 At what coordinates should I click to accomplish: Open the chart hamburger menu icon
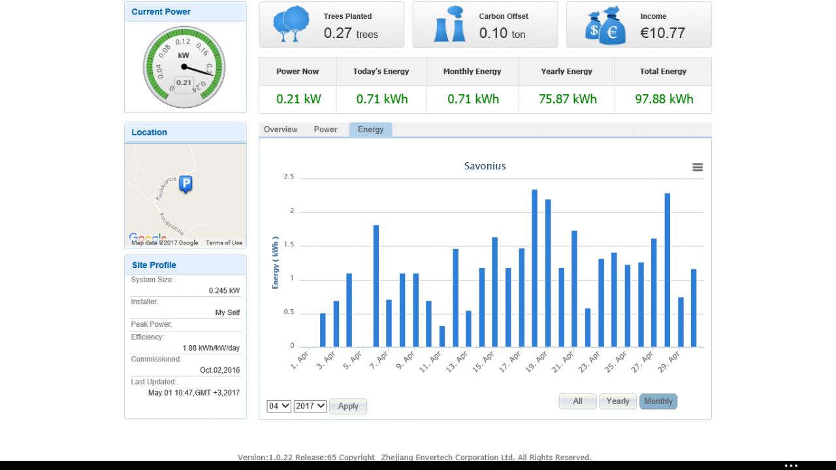point(698,167)
